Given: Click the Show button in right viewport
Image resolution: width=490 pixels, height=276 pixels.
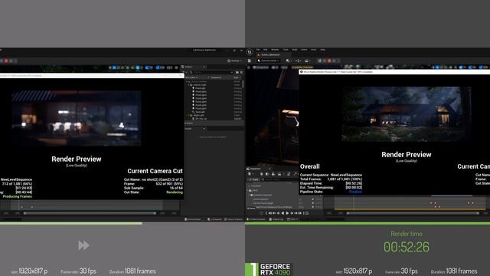Looking at the screenshot, I should pos(284,67).
